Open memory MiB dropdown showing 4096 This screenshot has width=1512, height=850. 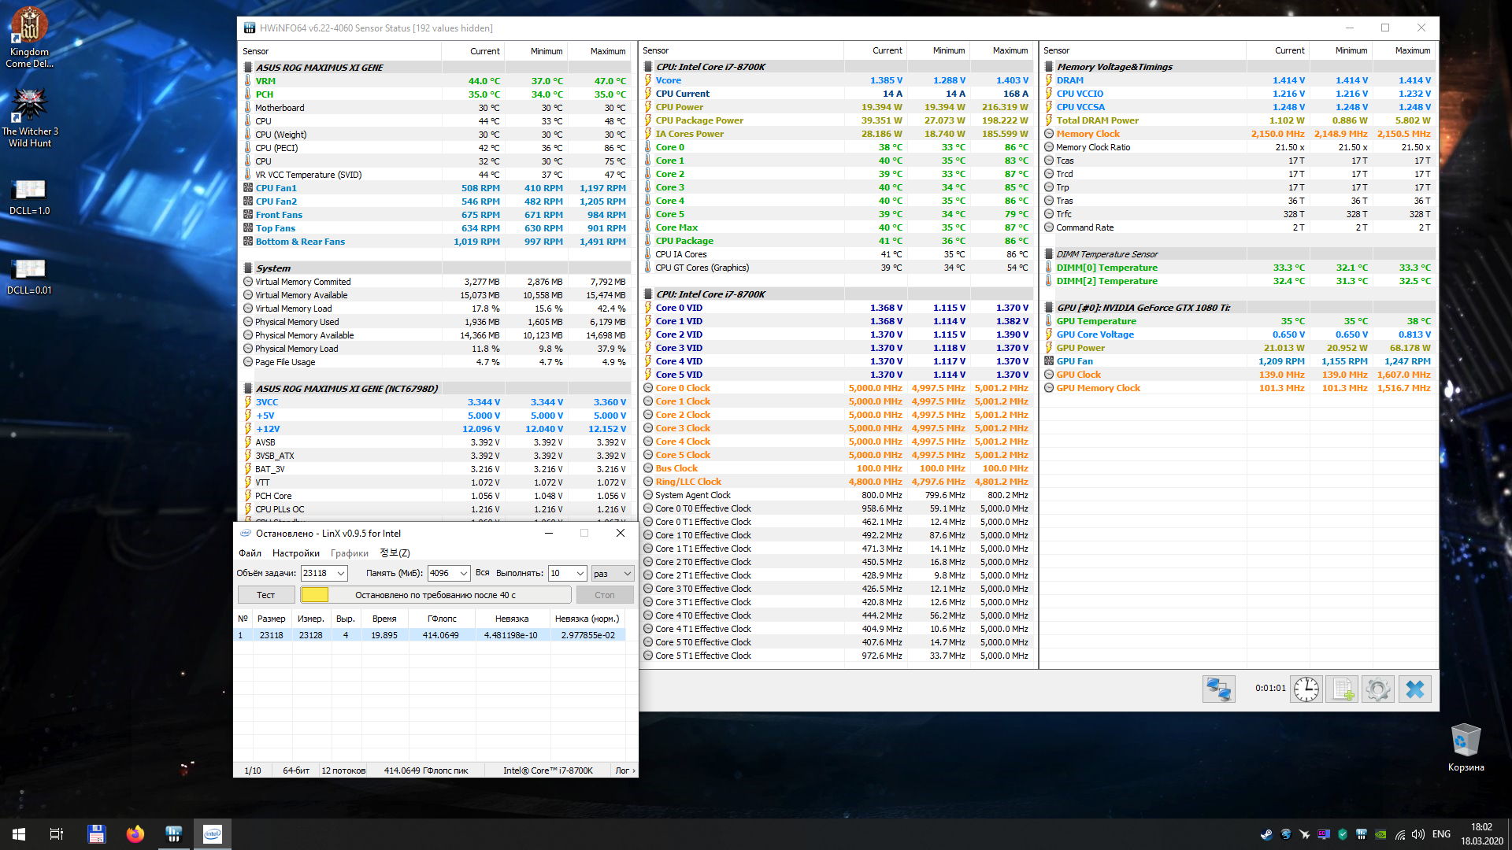point(464,574)
